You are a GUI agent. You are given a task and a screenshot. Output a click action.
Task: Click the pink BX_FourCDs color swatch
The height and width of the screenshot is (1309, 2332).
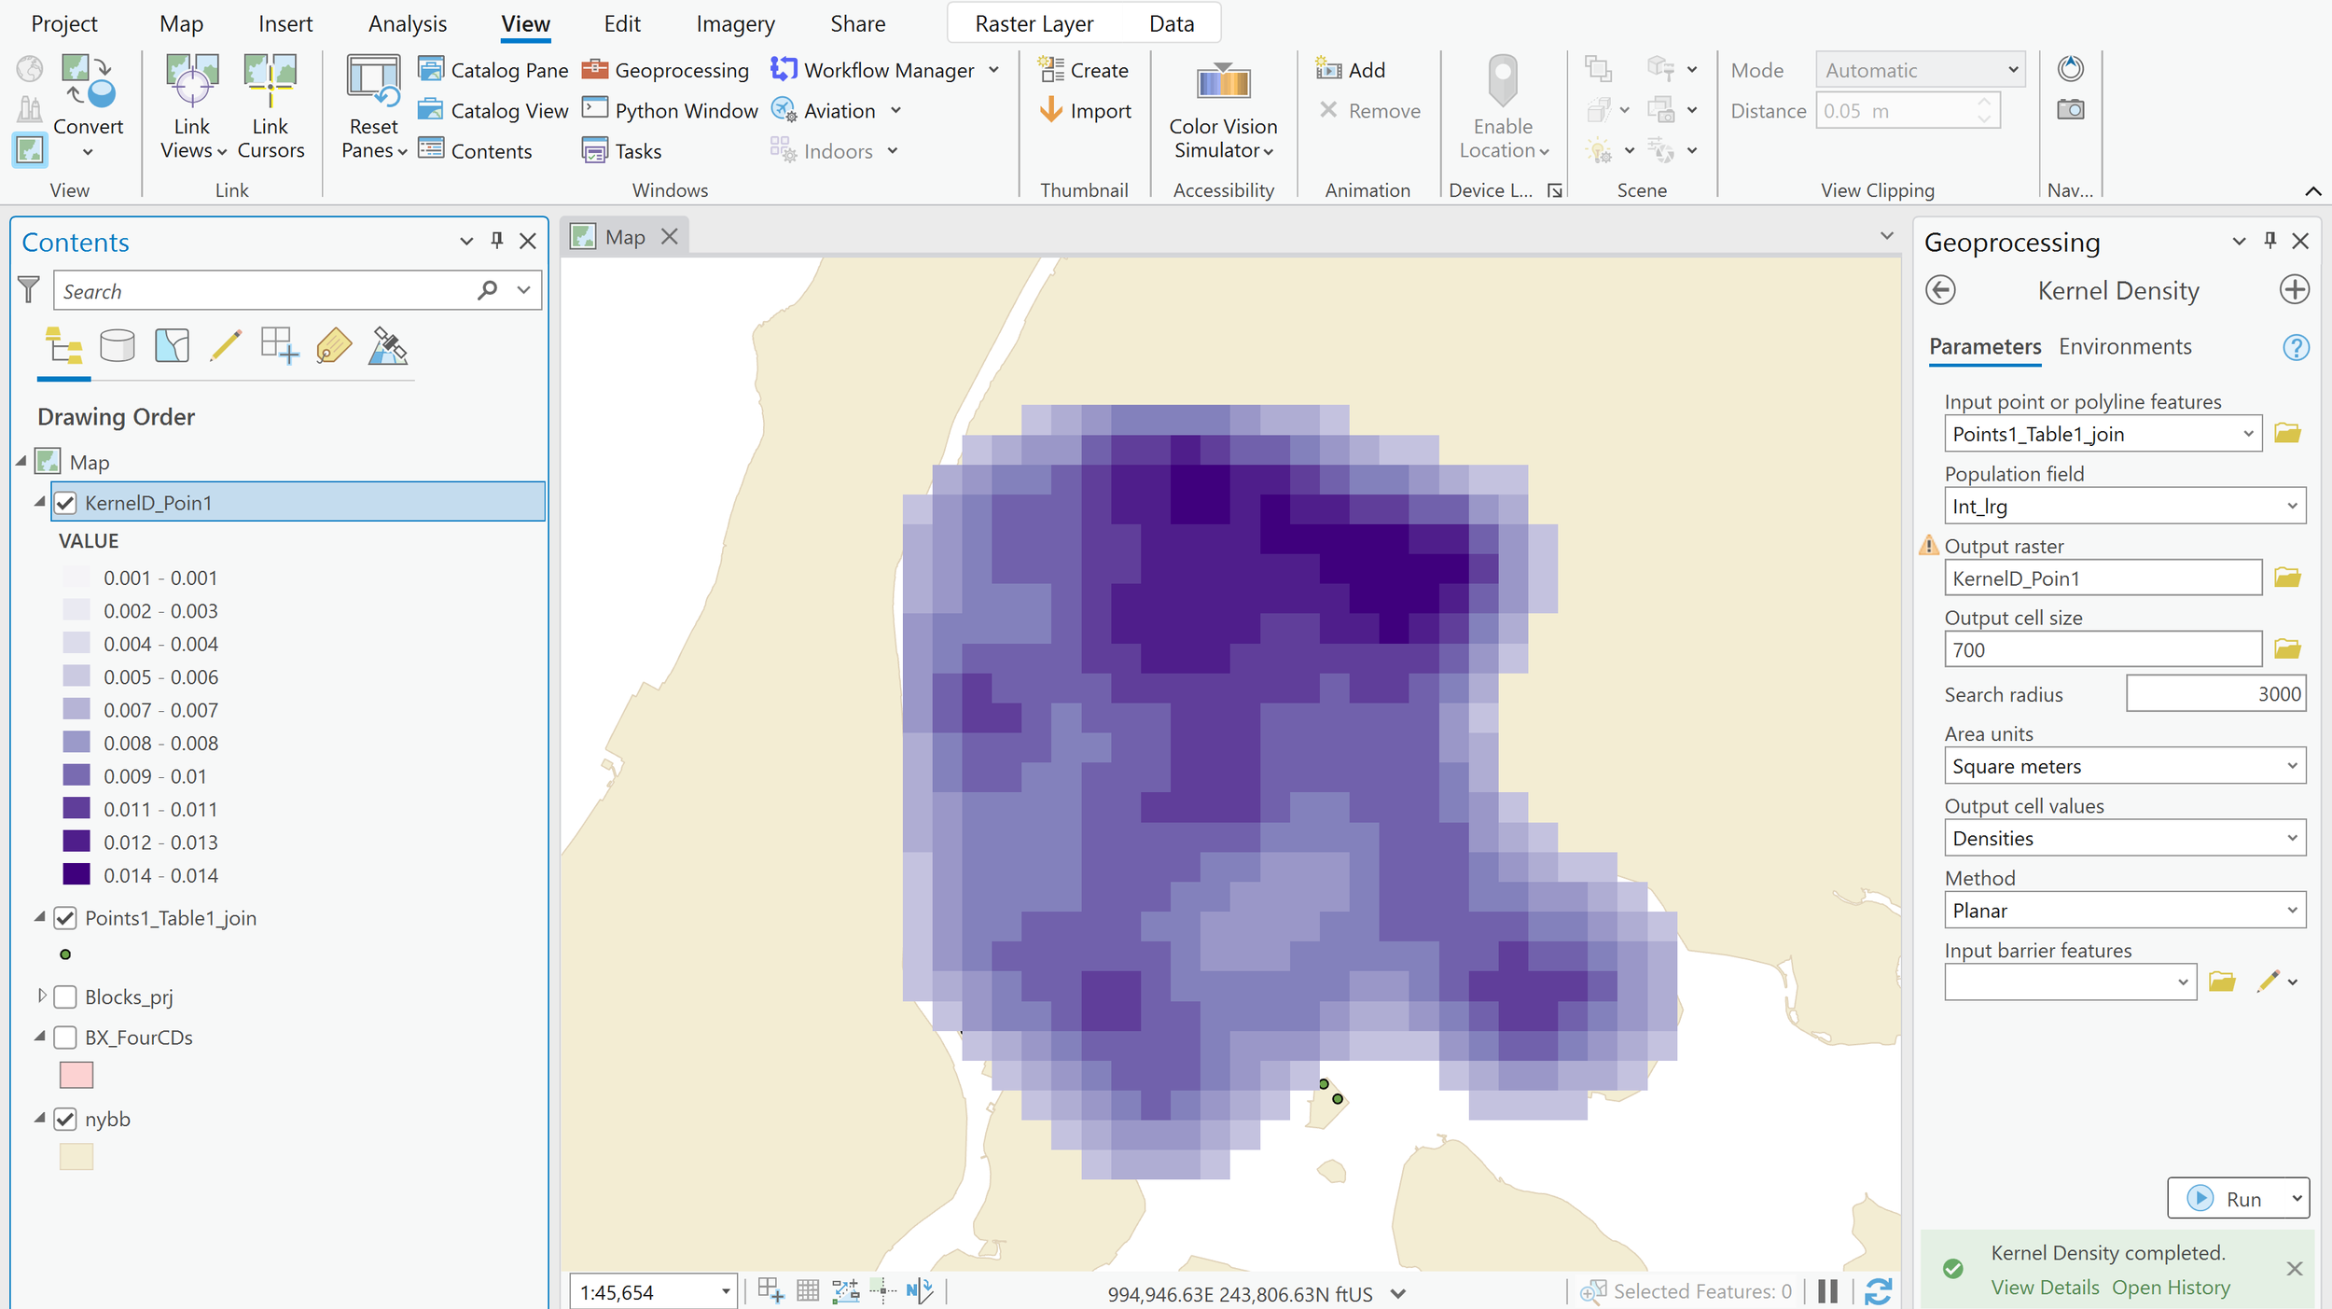(76, 1075)
